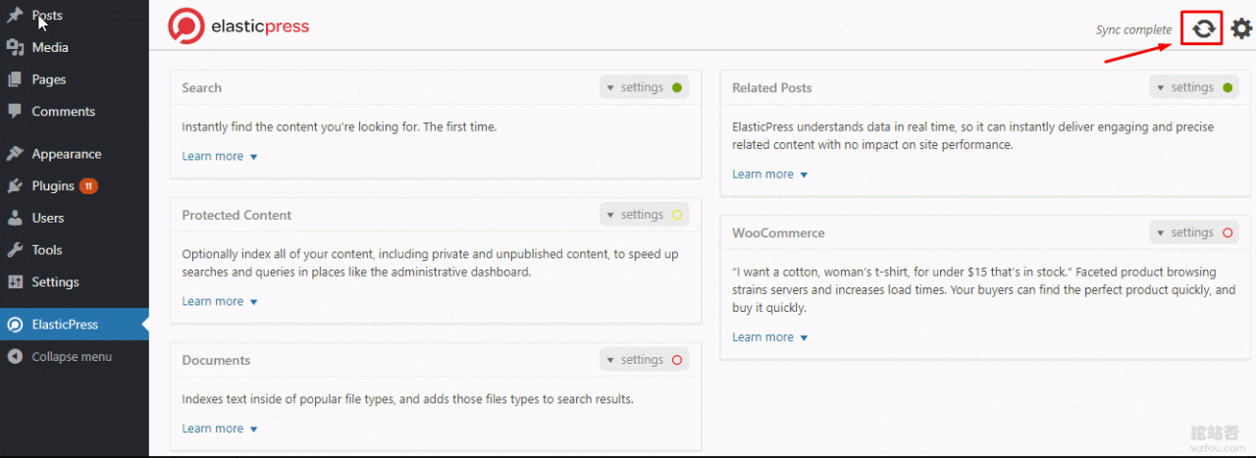Expand Learn more under Related Posts
Screen dimensions: 1256x458
coord(770,174)
